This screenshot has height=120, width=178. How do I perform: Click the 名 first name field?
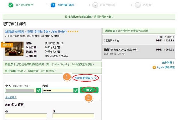pyautogui.click(x=26, y=116)
